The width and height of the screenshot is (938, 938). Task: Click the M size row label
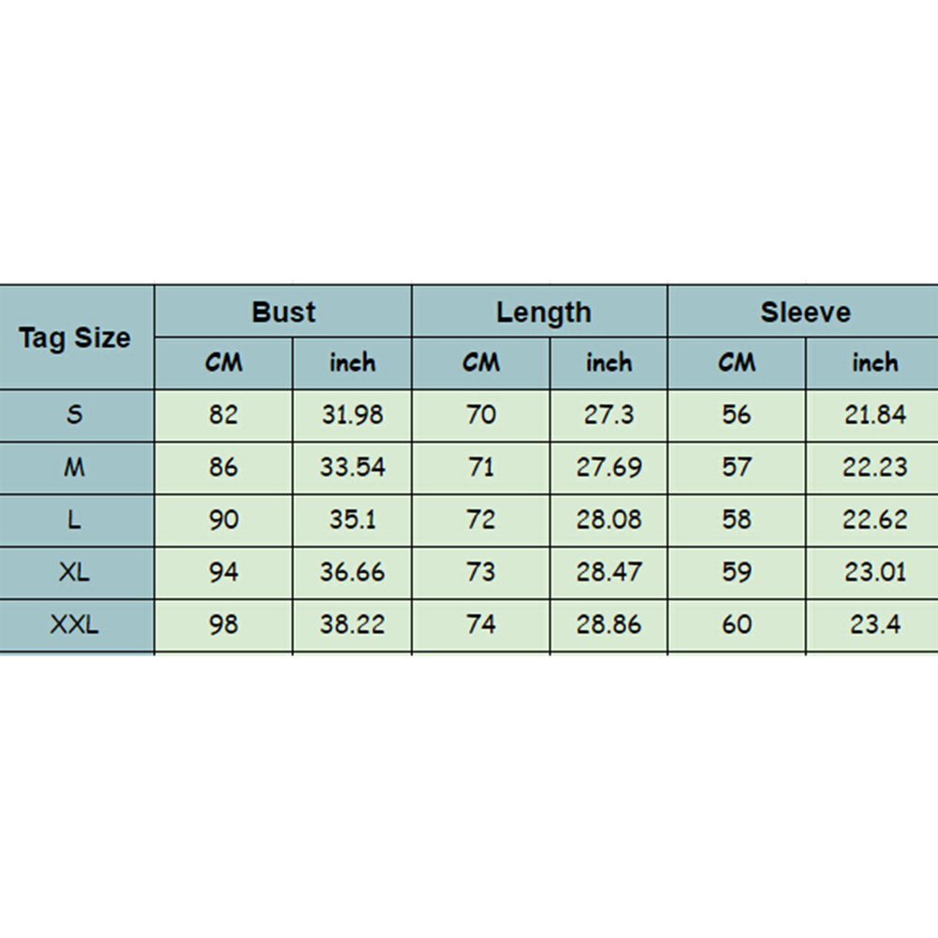[75, 467]
